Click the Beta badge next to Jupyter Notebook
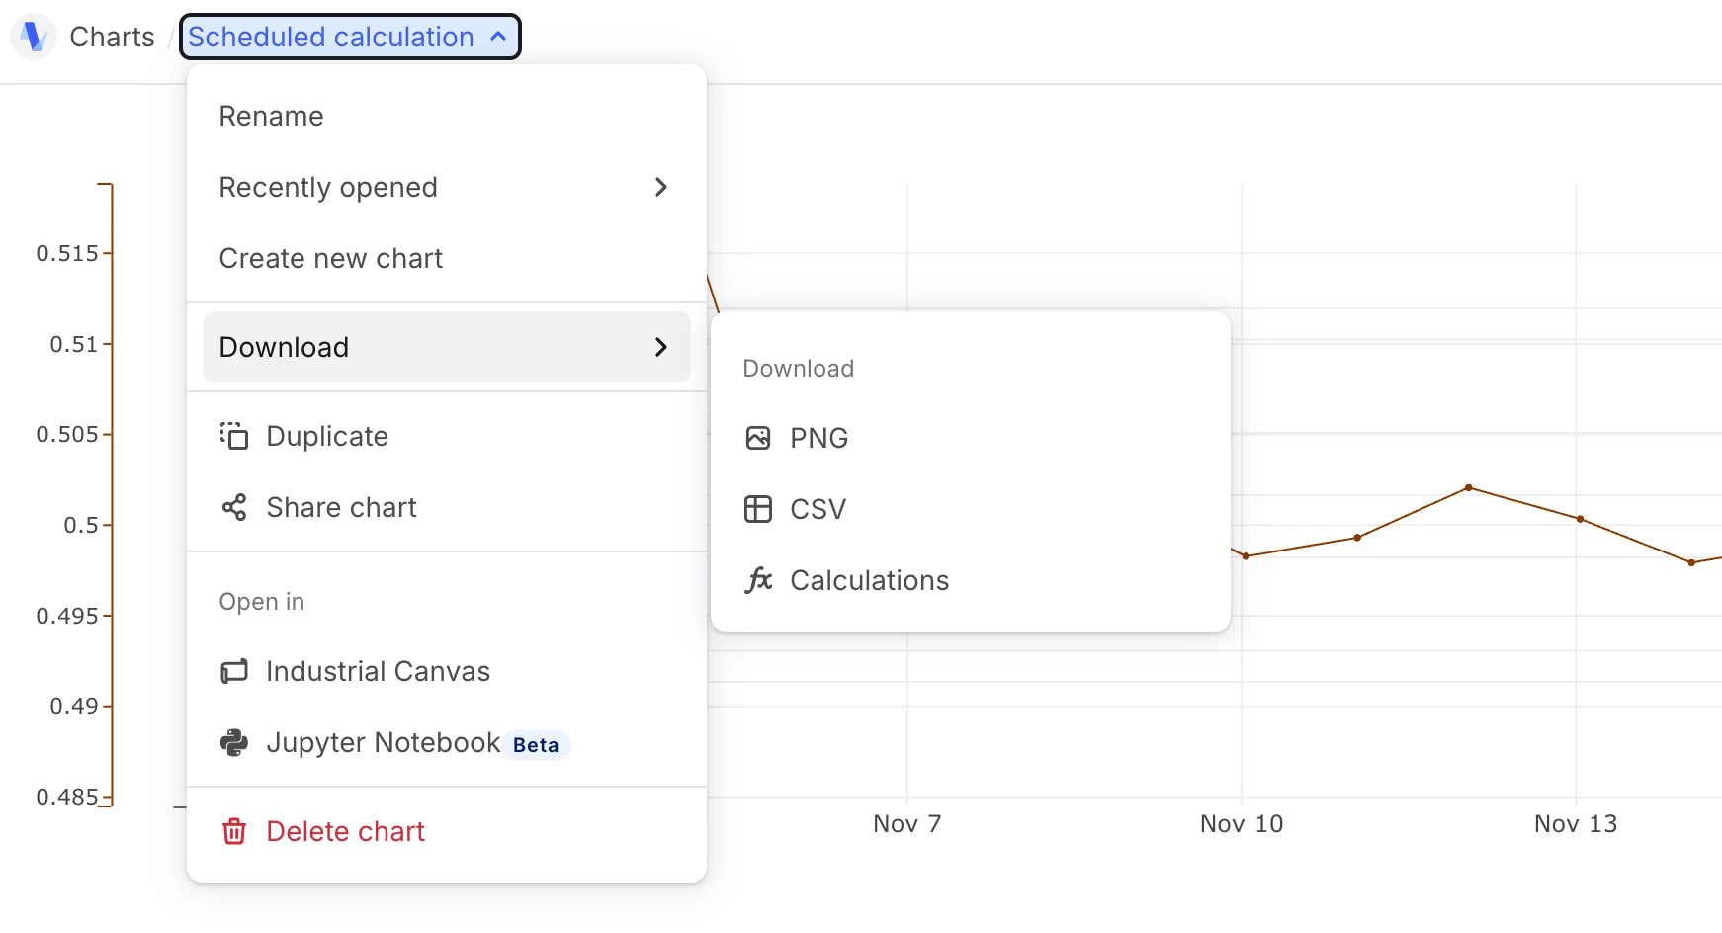Image resolution: width=1722 pixels, height=933 pixels. pos(536,745)
